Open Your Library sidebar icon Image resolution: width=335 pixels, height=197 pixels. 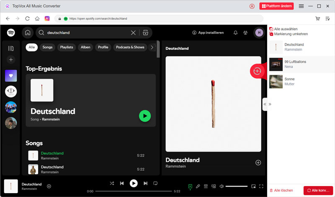tap(11, 48)
